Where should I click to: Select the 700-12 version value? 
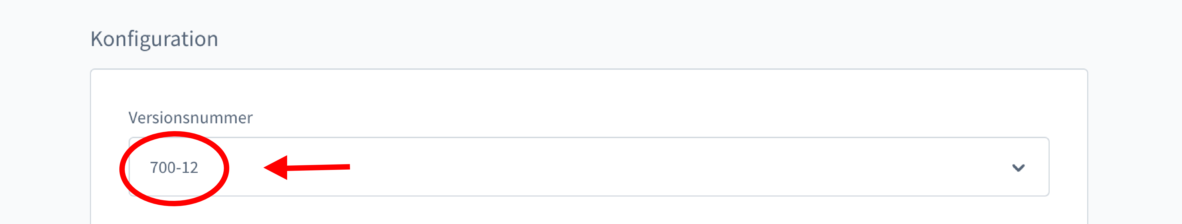coord(174,168)
